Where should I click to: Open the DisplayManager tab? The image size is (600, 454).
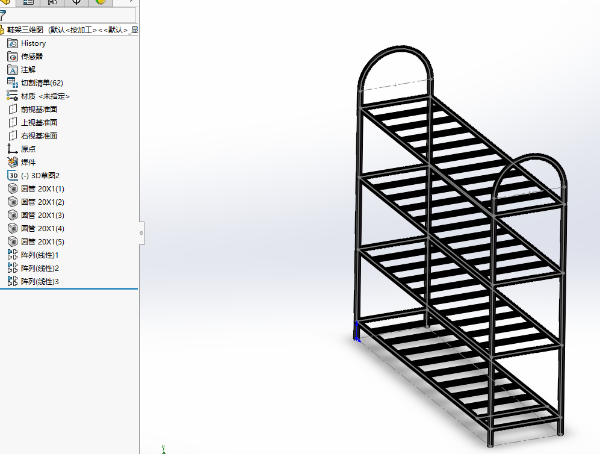click(100, 2)
